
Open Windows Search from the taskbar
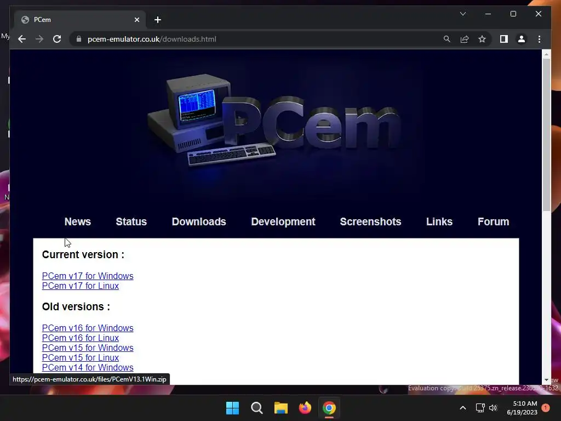click(257, 408)
